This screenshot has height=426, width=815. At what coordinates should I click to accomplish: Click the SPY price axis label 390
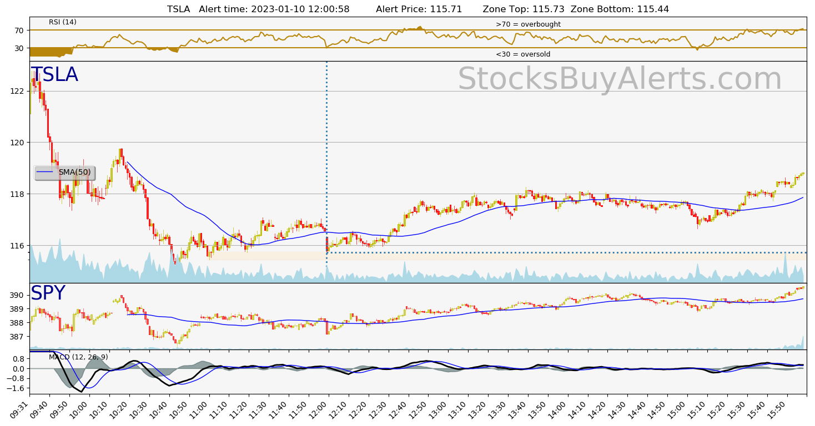coord(17,295)
